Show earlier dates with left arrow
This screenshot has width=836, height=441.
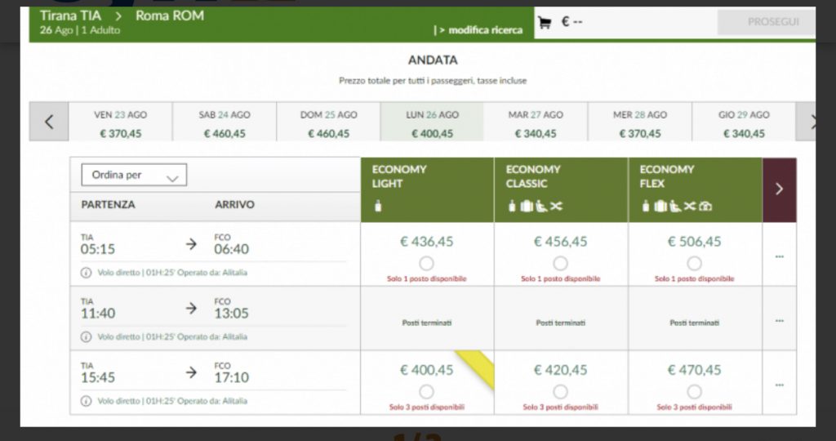49,122
